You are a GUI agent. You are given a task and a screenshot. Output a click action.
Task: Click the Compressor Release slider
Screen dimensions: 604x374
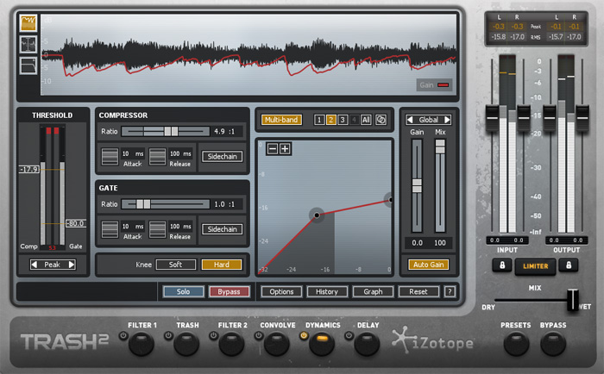point(157,156)
